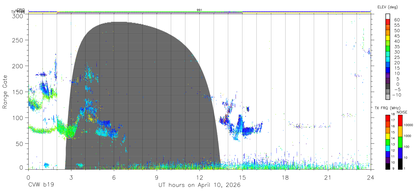
Task: Click the black TX FRQ swatch between 10 and 9
Action: pos(388,166)
